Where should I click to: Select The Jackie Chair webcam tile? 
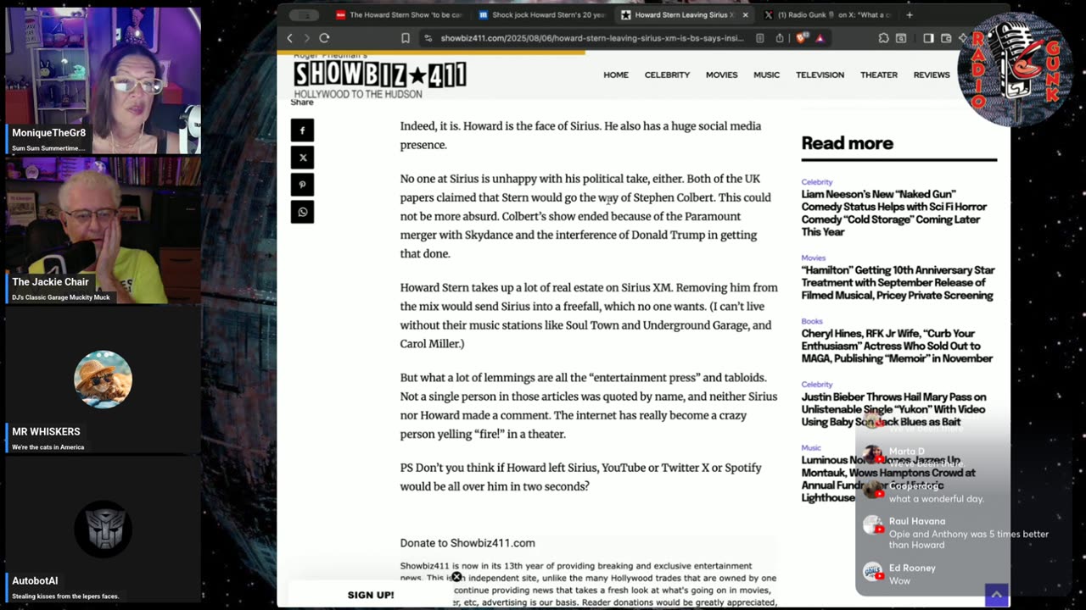click(x=103, y=230)
